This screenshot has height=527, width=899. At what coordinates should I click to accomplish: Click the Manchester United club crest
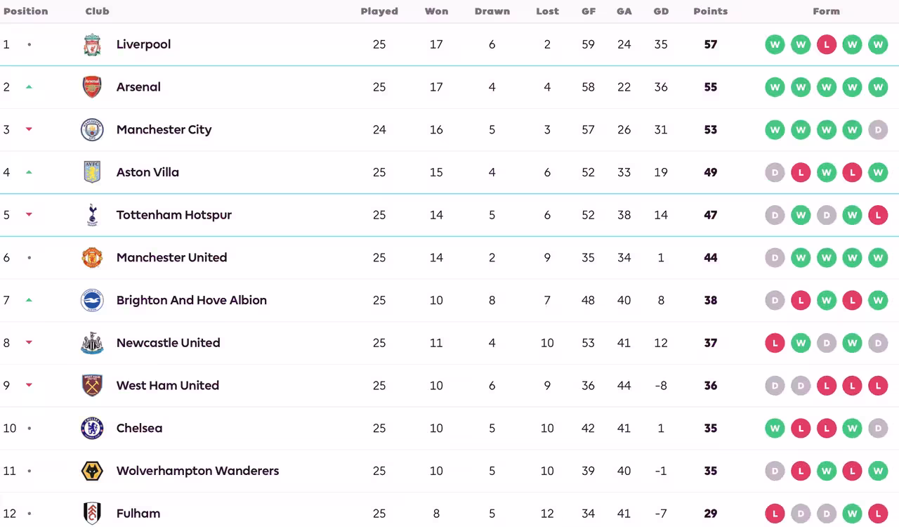pyautogui.click(x=92, y=258)
